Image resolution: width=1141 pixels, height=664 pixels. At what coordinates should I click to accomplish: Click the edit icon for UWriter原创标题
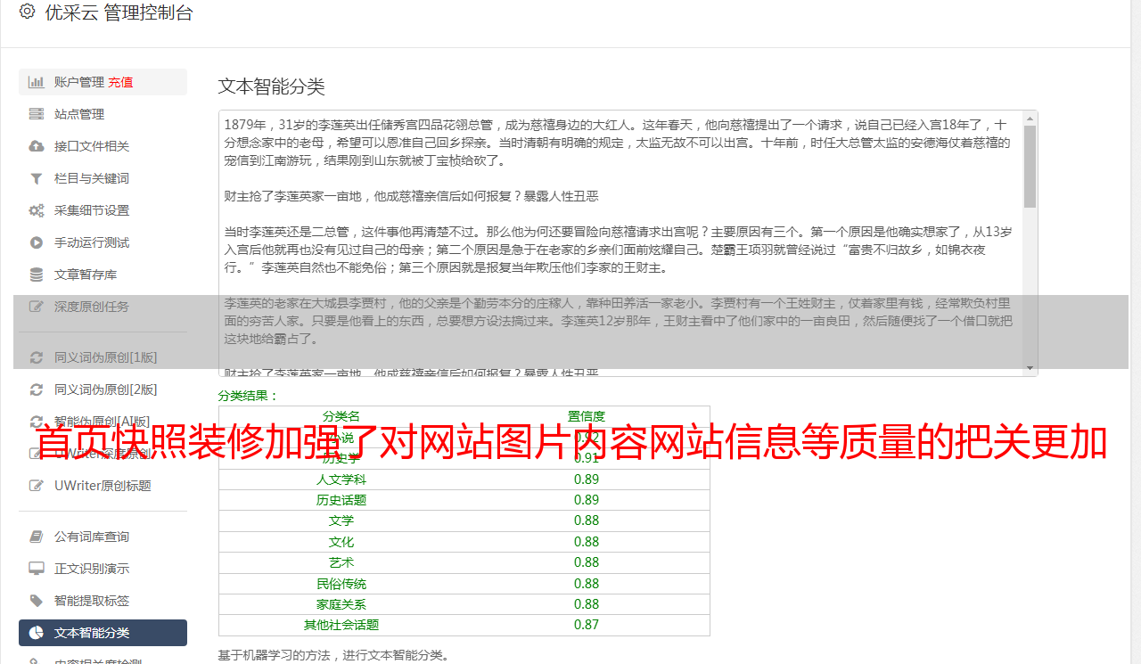37,486
